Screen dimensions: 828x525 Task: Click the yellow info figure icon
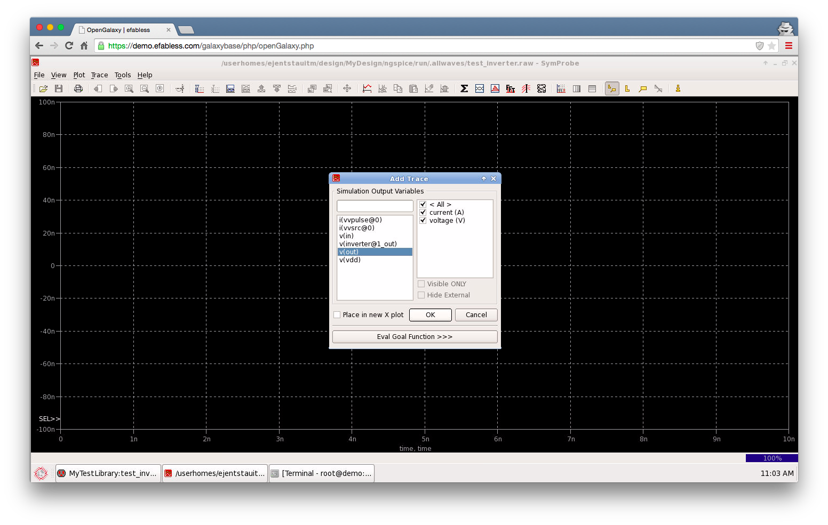[678, 88]
